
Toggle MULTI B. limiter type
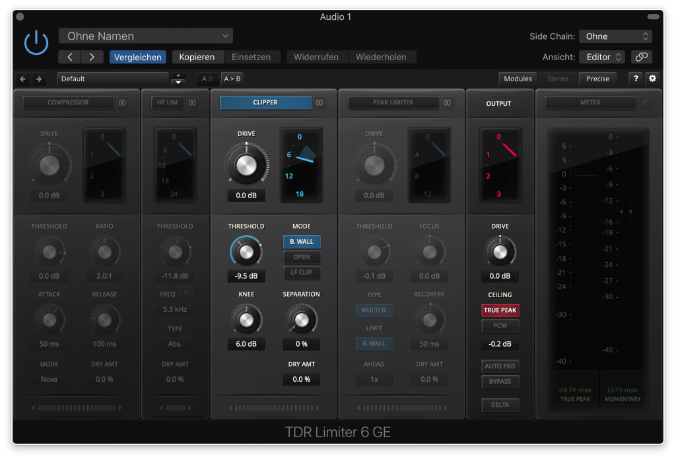374,310
